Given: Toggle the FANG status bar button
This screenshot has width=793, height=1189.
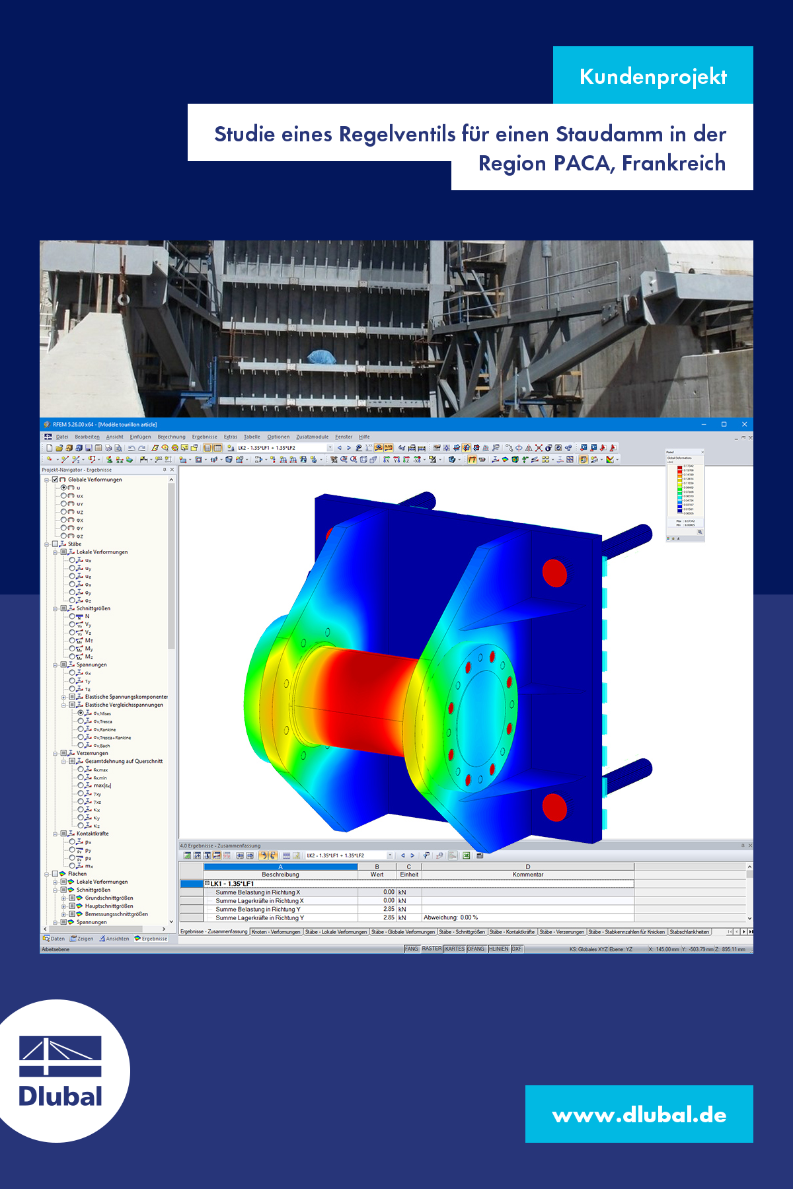Looking at the screenshot, I should click(412, 949).
